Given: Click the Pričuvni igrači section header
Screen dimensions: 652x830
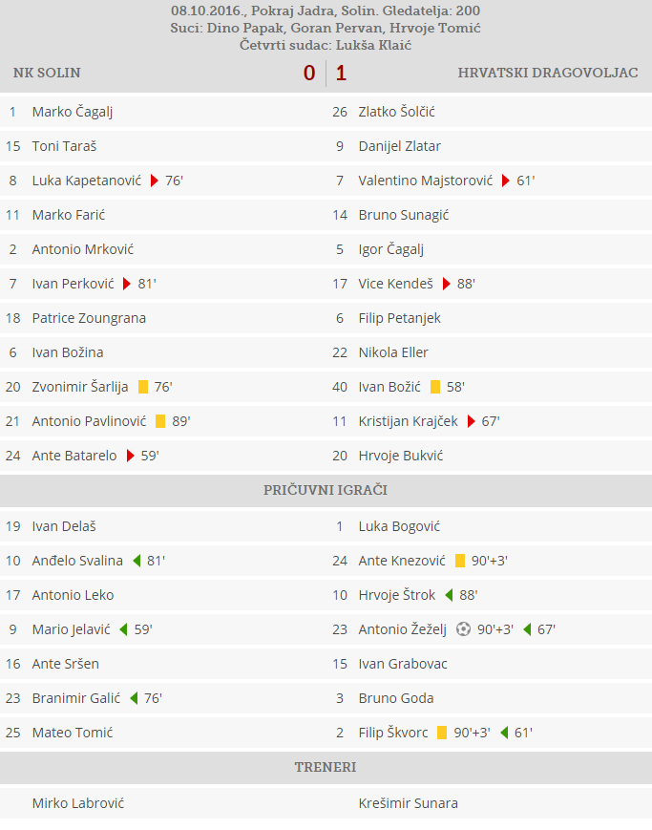Looking at the screenshot, I should [x=326, y=490].
